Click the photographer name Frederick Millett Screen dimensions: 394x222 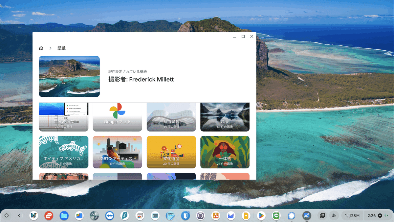point(151,79)
